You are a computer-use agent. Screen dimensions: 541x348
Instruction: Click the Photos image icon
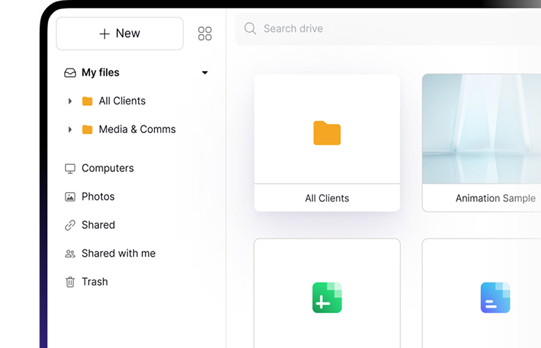(x=70, y=197)
